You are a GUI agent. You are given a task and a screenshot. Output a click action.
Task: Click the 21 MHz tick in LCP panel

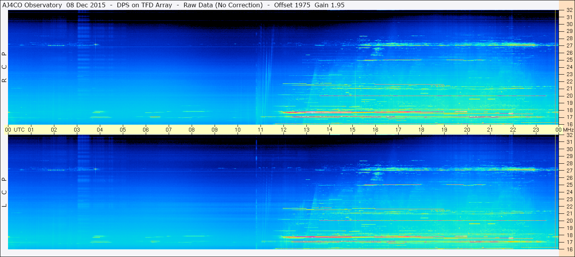pyautogui.click(x=569, y=213)
